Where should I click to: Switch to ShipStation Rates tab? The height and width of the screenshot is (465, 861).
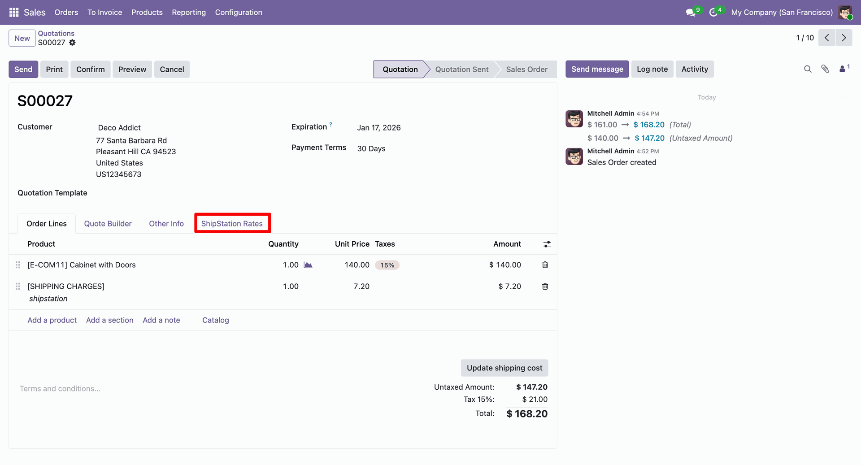[x=232, y=223]
